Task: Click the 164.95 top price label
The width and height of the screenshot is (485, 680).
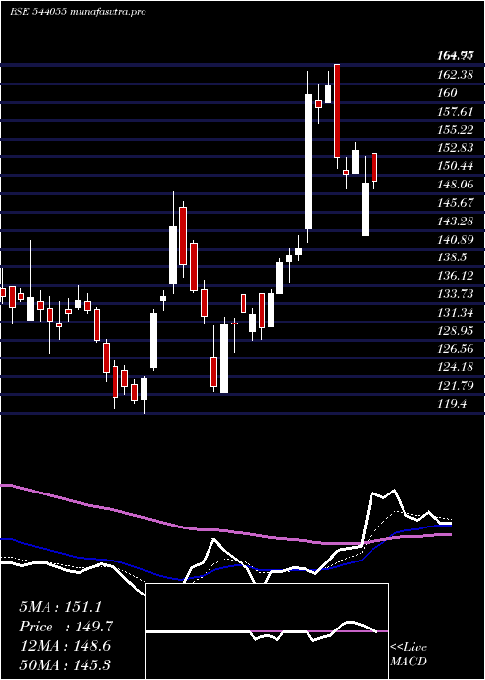Action: click(455, 56)
